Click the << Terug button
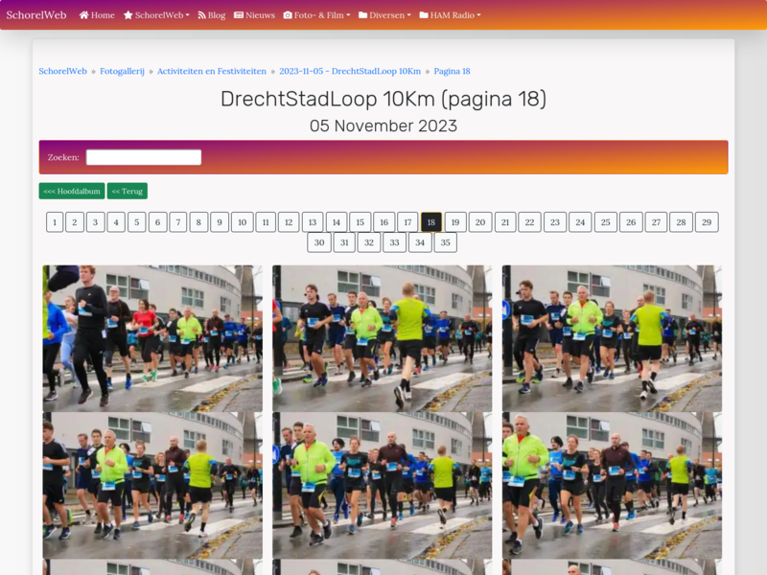Screen dimensions: 767x575 click(128, 191)
